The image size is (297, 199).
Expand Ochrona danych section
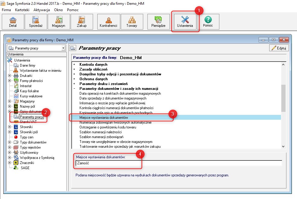click(x=74, y=79)
